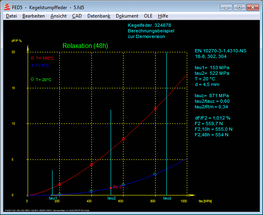Click the 'tau2= 522 MPa' value
The height and width of the screenshot is (215, 263).
[x=212, y=73]
